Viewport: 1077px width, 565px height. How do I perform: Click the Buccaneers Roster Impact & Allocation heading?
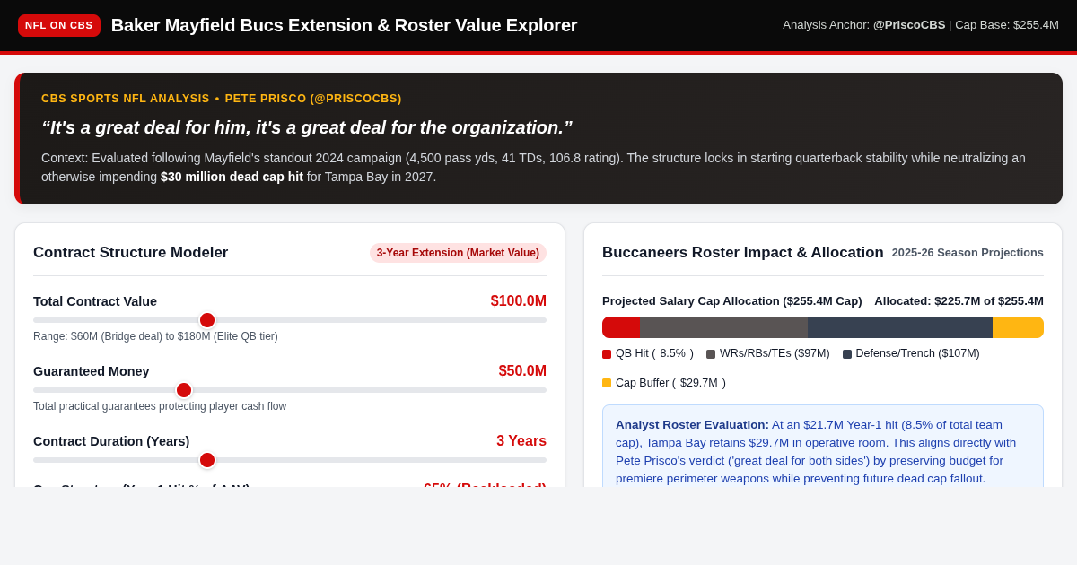[743, 253]
